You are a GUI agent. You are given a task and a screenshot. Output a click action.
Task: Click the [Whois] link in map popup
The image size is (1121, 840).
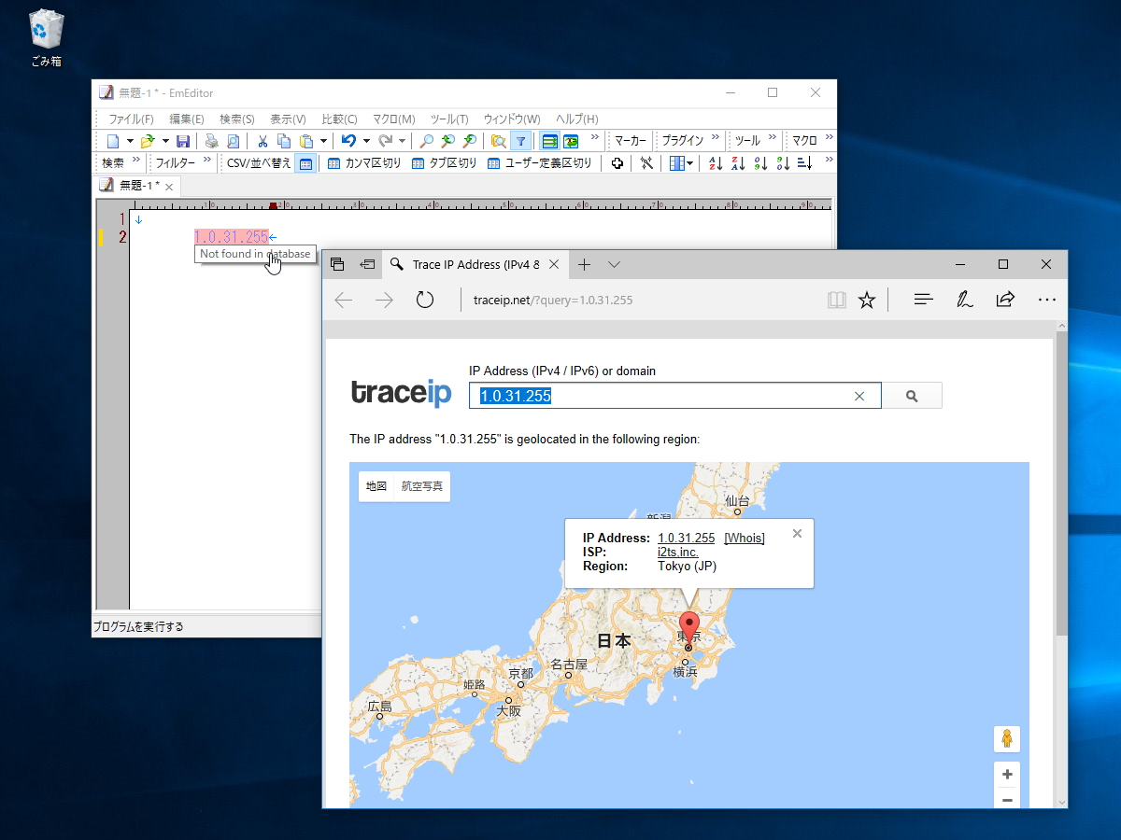coord(745,538)
